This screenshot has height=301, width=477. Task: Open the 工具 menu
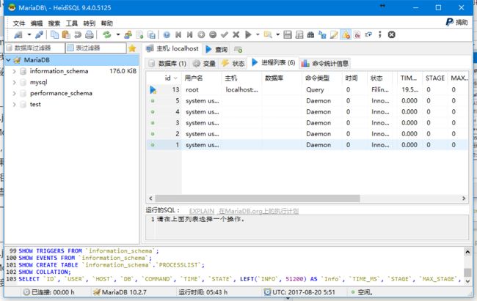pos(72,23)
